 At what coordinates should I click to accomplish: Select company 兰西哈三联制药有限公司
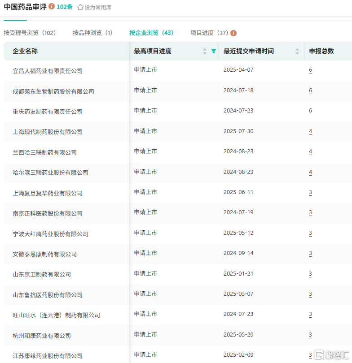tap(44, 152)
